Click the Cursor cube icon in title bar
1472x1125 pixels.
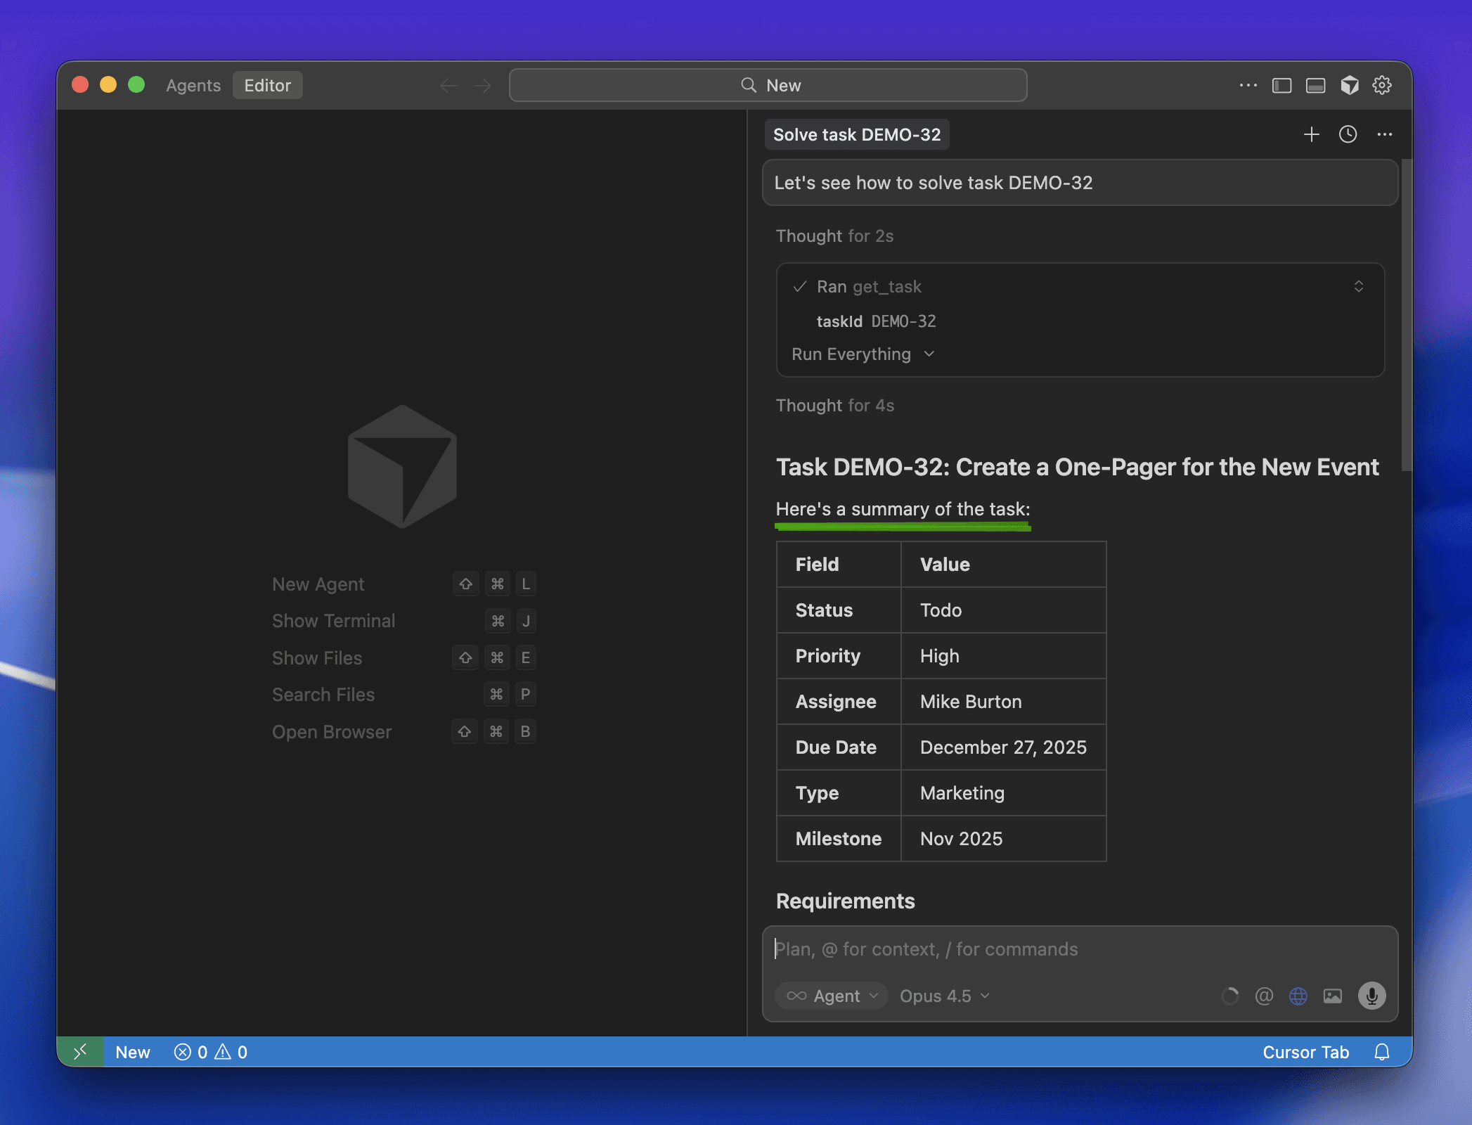[x=1349, y=85]
